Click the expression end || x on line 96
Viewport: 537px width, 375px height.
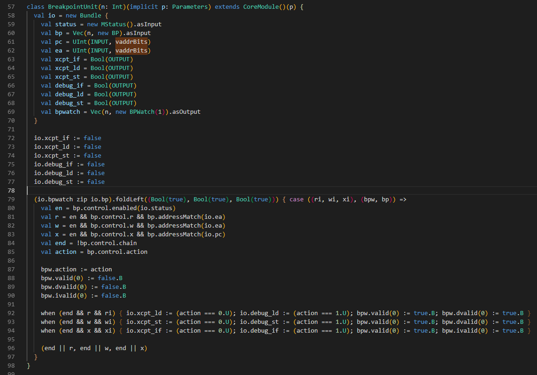click(x=130, y=348)
